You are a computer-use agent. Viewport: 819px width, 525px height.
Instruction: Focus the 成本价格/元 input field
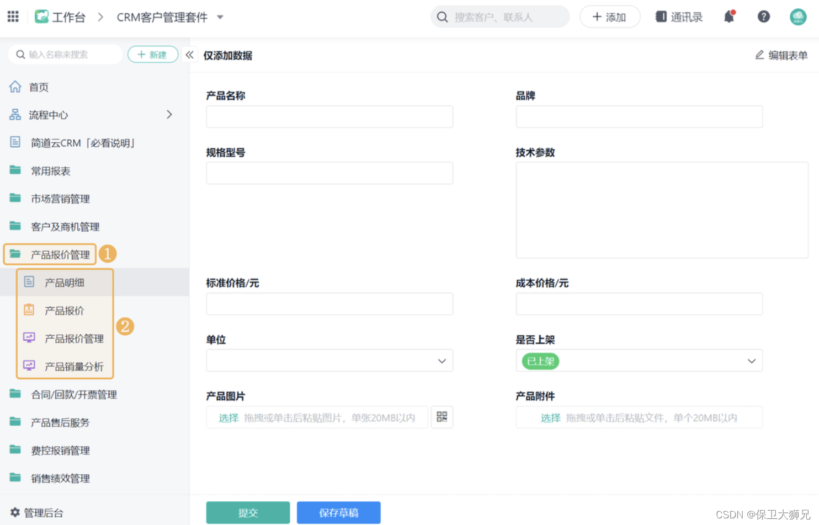(x=639, y=304)
